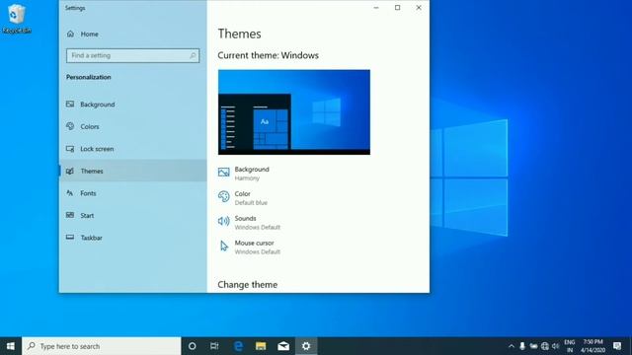Click the network globe tray icon
This screenshot has height=355, width=632.
pyautogui.click(x=545, y=346)
